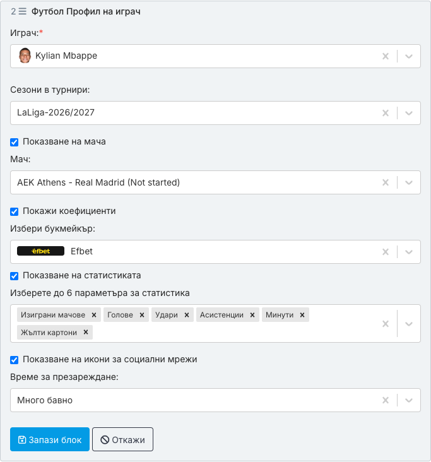
Task: Click the Kylian Mbappe player field
Action: click(x=215, y=56)
